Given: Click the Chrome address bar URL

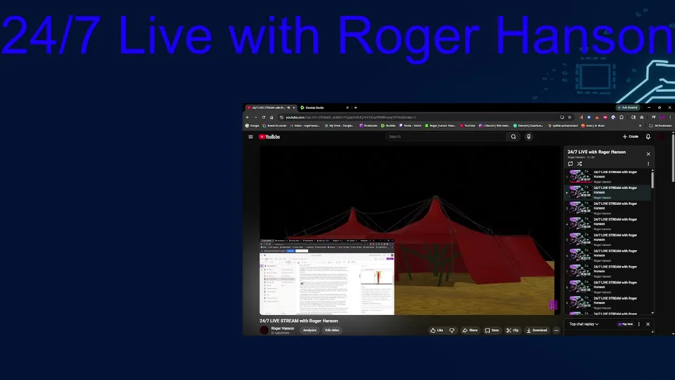Looking at the screenshot, I should (351, 117).
